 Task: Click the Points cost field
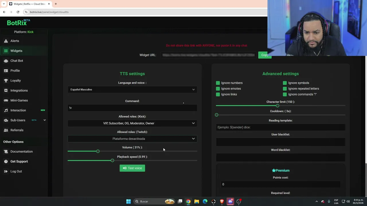pos(280,184)
